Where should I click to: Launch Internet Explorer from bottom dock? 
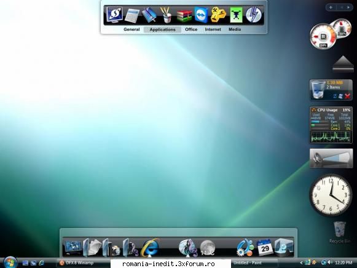tap(149, 248)
